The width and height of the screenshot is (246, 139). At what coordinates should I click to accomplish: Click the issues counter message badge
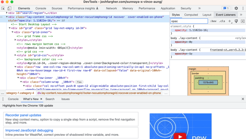coord(226,8)
